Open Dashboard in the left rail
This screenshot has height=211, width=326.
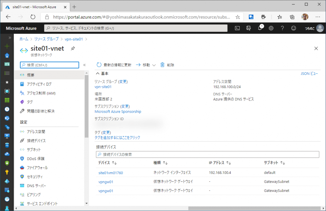click(7, 64)
